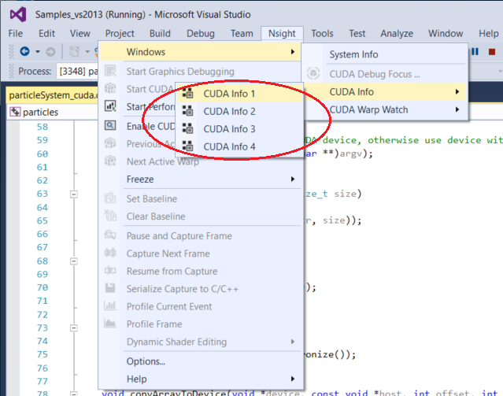Click line number 70 in the gutter
The width and height of the screenshot is (503, 396).
tap(43, 287)
